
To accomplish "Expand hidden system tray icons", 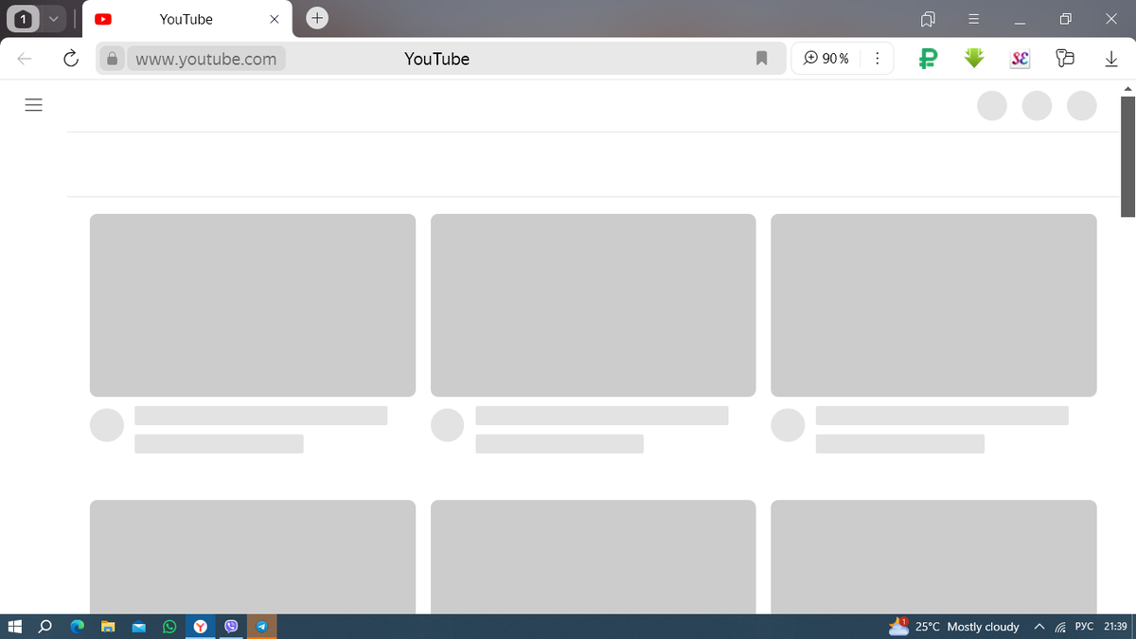I will coord(1039,627).
